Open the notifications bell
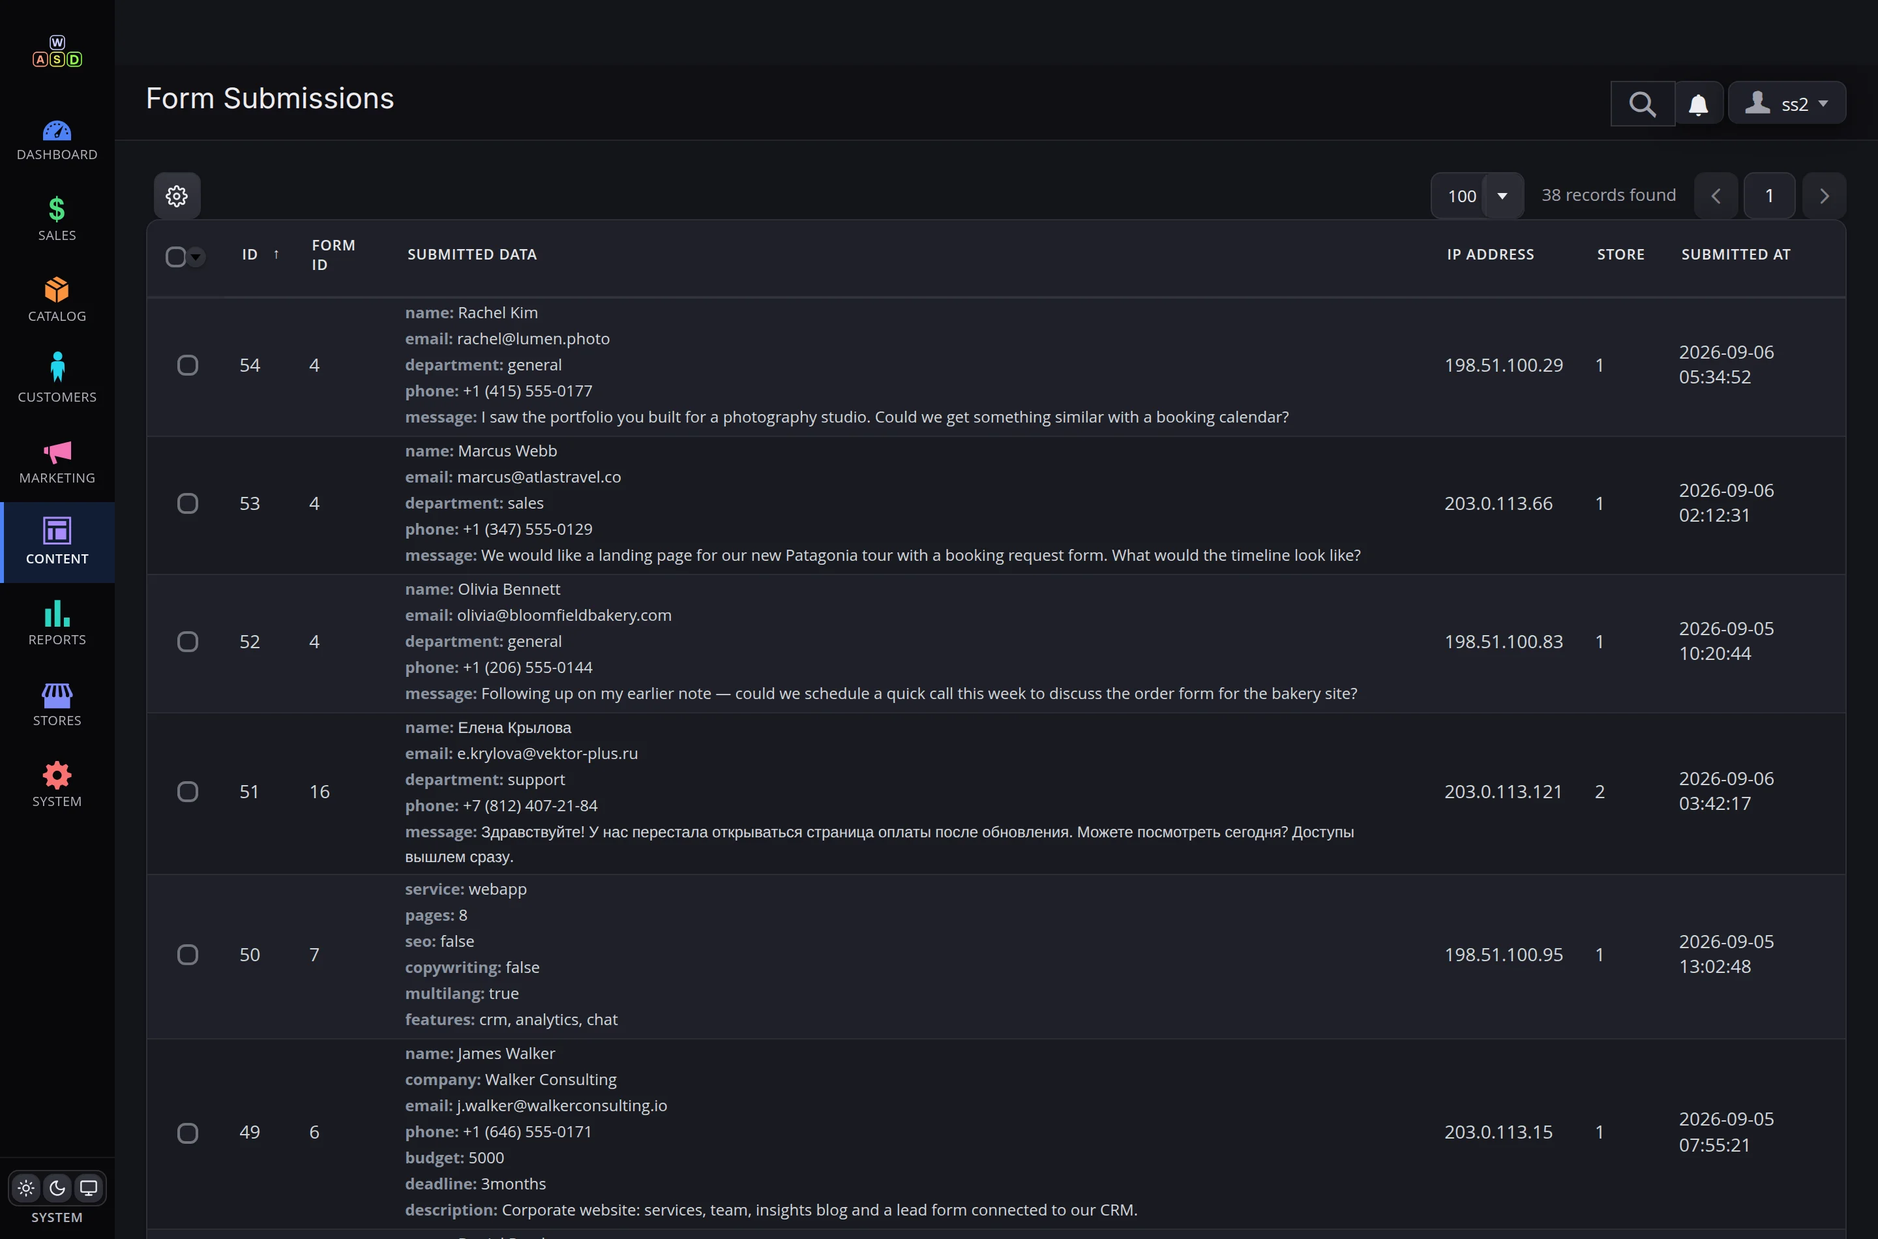The width and height of the screenshot is (1878, 1239). click(x=1698, y=104)
